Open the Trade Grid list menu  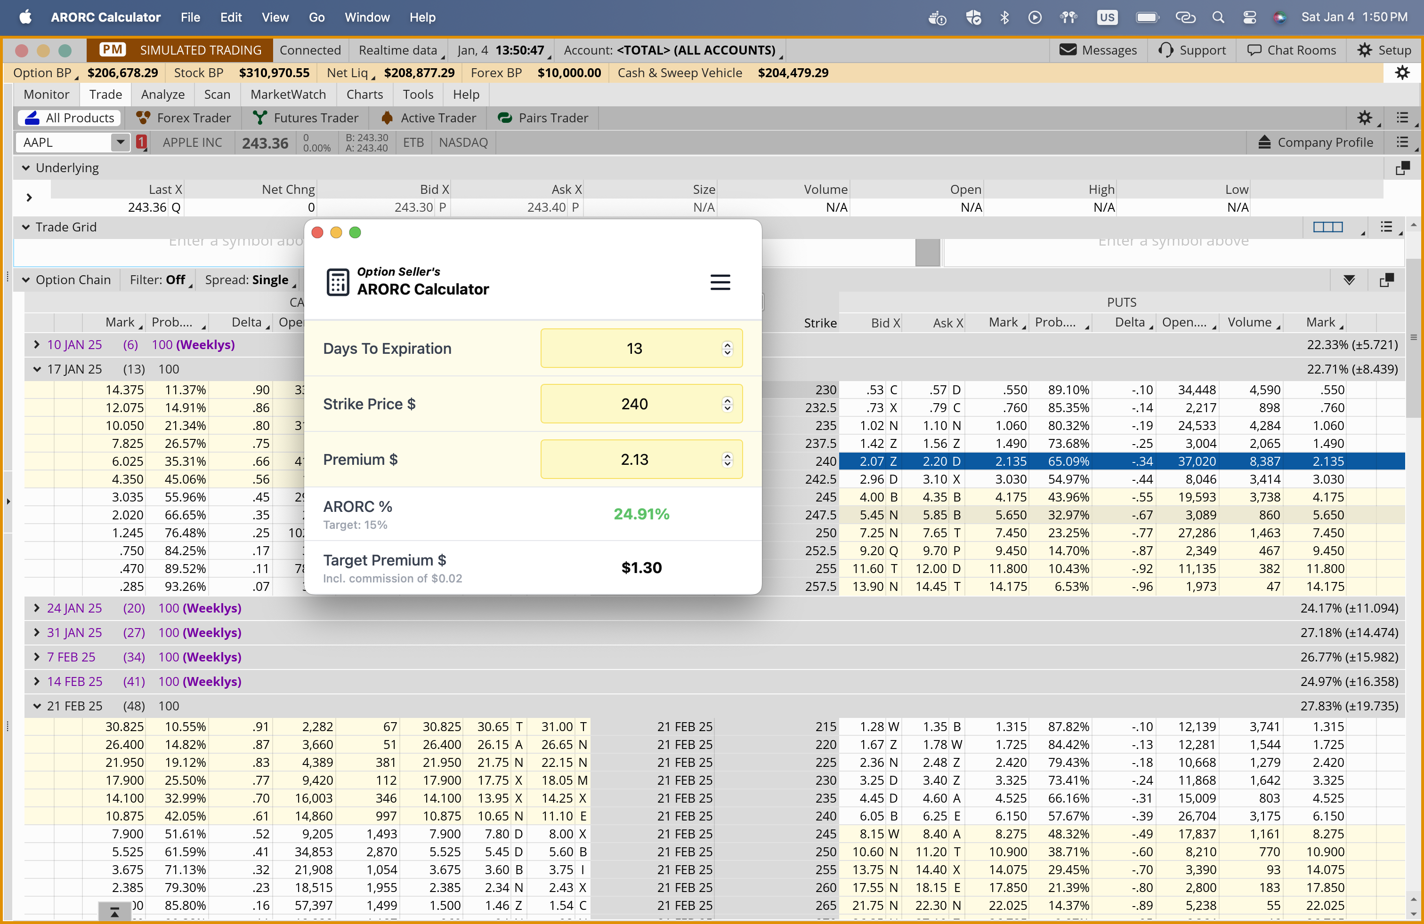(1386, 227)
